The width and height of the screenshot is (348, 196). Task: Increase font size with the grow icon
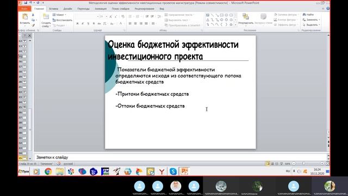click(x=110, y=17)
